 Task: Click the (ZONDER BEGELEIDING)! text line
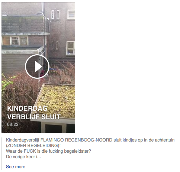tap(33, 146)
